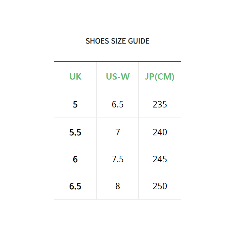Click the 250 JP size cell
The width and height of the screenshot is (235, 235).
click(160, 186)
